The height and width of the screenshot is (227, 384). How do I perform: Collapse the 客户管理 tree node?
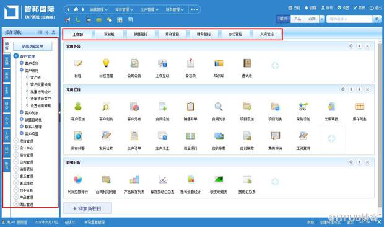pos(16,56)
